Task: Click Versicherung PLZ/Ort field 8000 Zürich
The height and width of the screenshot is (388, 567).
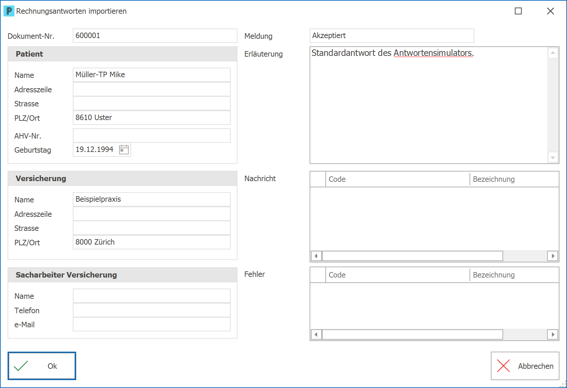Action: (x=152, y=242)
